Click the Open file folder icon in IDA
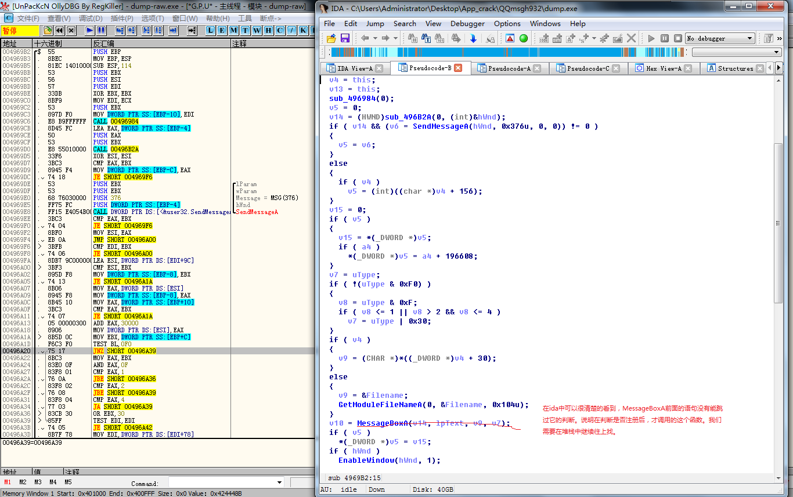 [331, 38]
